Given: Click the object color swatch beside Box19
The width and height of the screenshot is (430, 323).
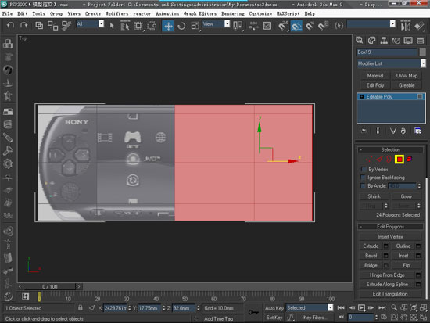Looking at the screenshot, I should (423, 52).
